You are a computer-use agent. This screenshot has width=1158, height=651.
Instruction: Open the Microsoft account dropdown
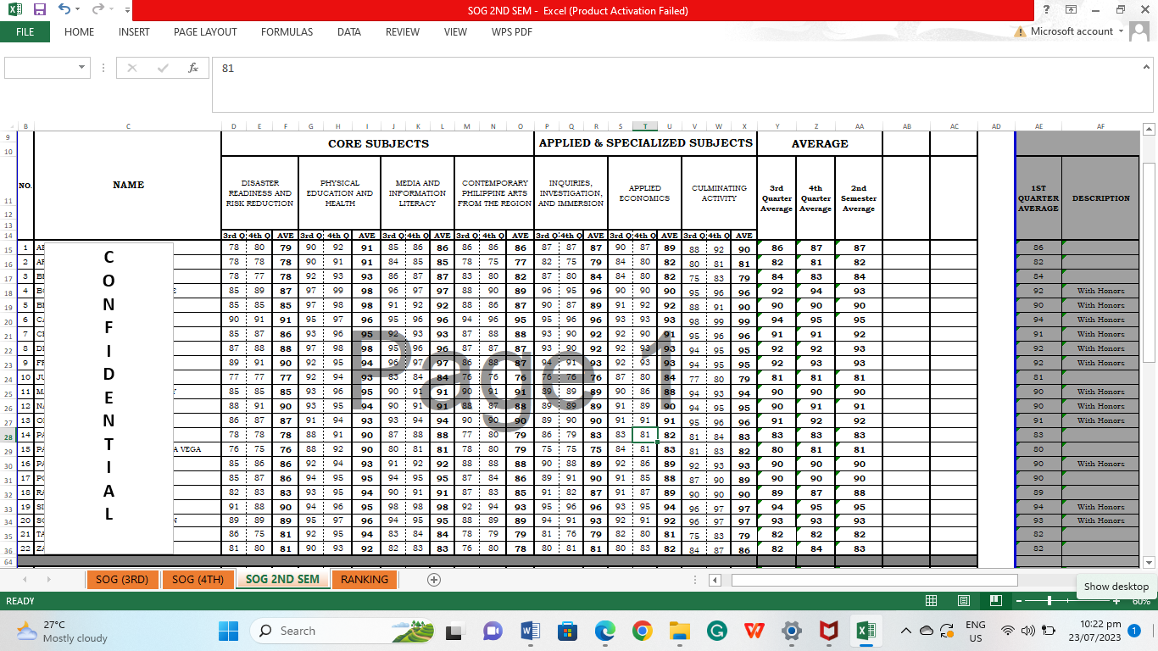tap(1122, 31)
